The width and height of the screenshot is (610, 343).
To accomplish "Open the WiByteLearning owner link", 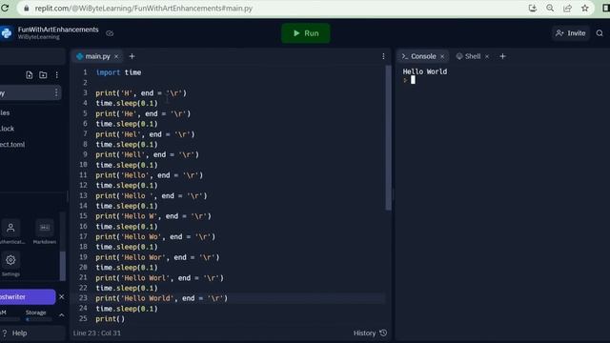I will pos(38,37).
